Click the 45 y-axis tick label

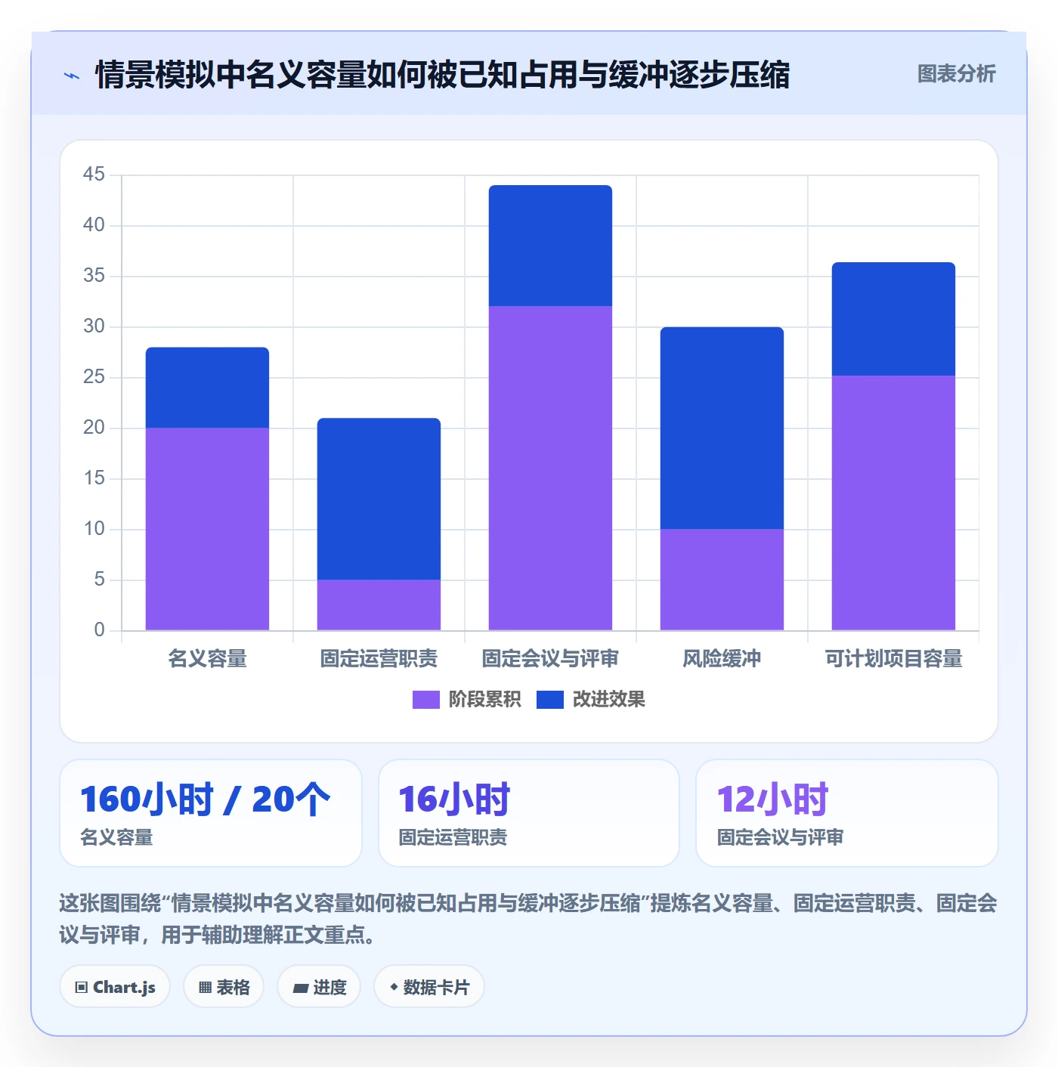click(x=94, y=175)
